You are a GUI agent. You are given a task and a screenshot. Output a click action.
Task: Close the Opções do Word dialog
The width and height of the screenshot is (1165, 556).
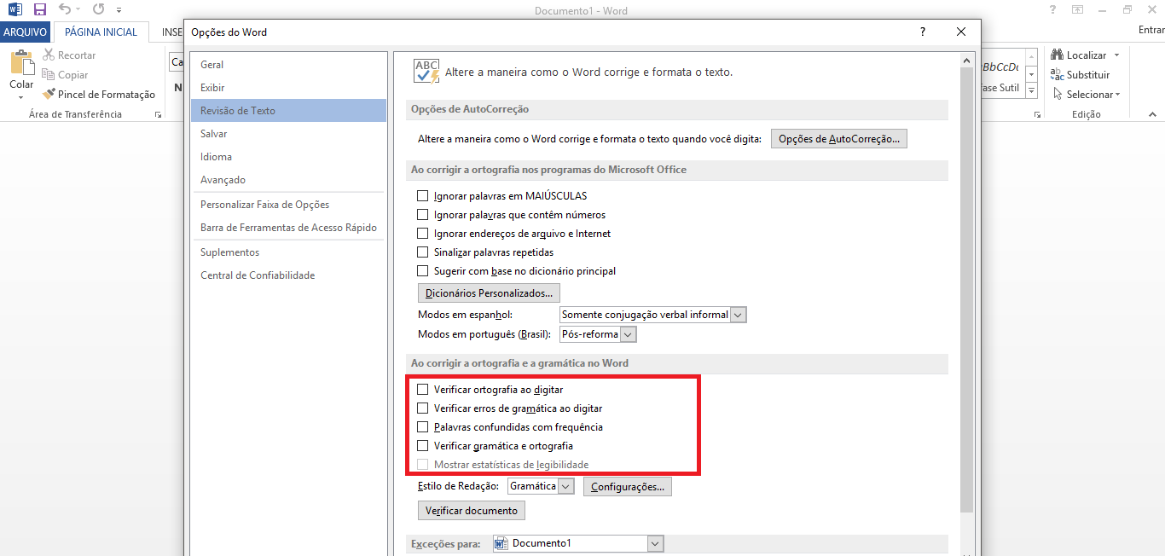tap(961, 32)
